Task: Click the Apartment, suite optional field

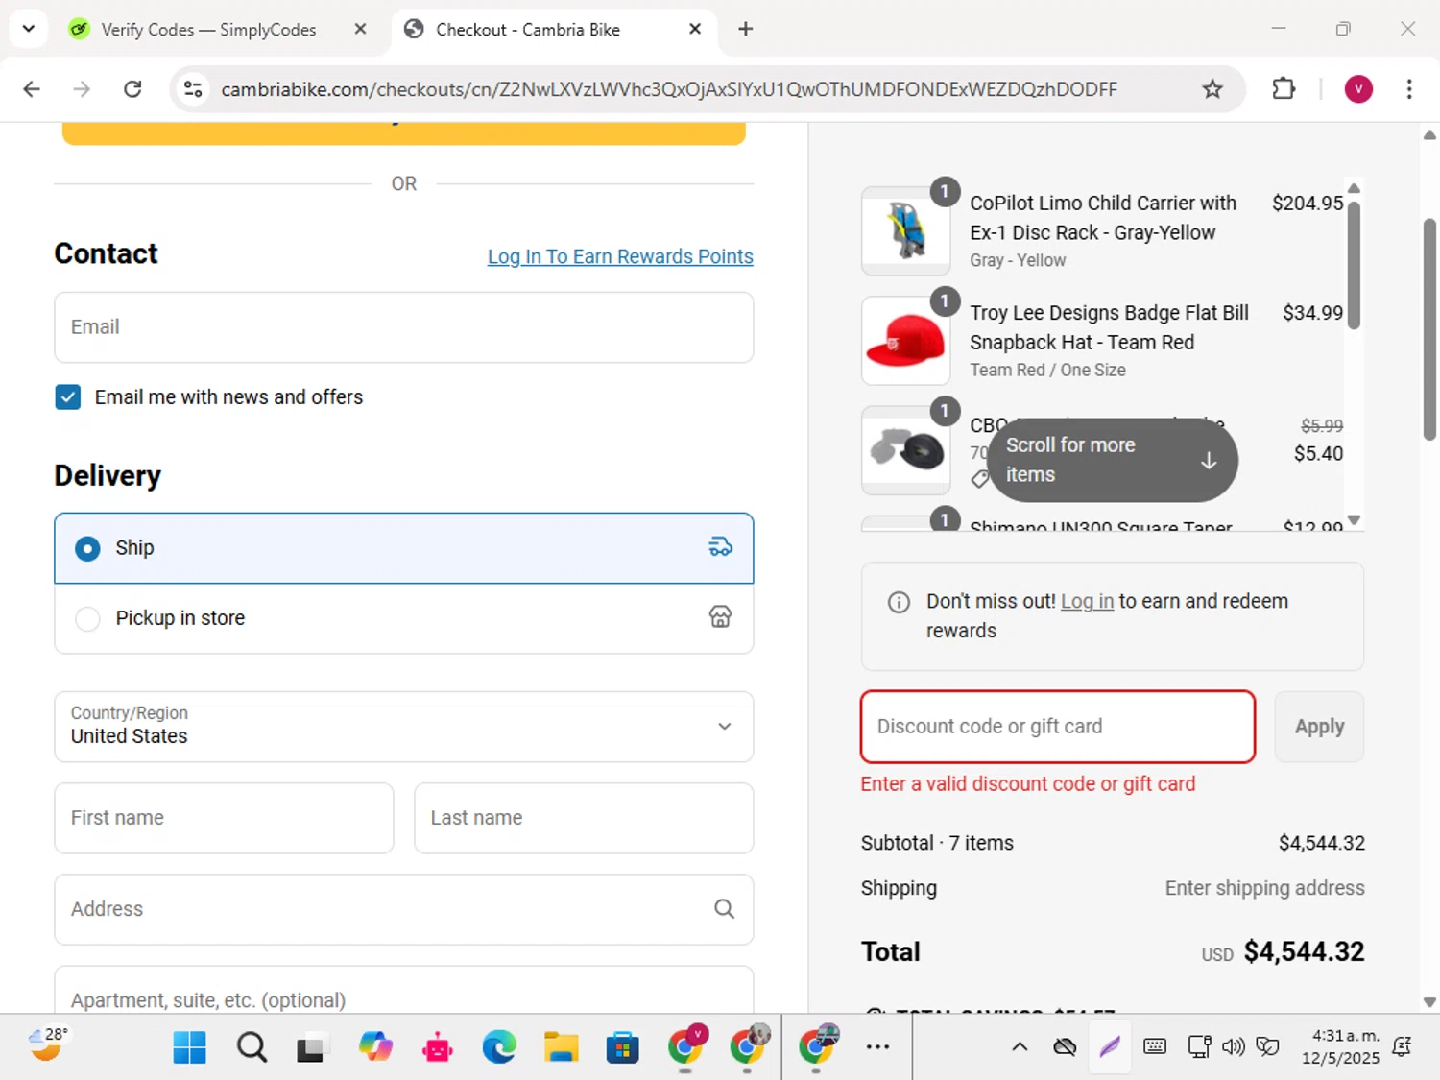Action: point(404,990)
